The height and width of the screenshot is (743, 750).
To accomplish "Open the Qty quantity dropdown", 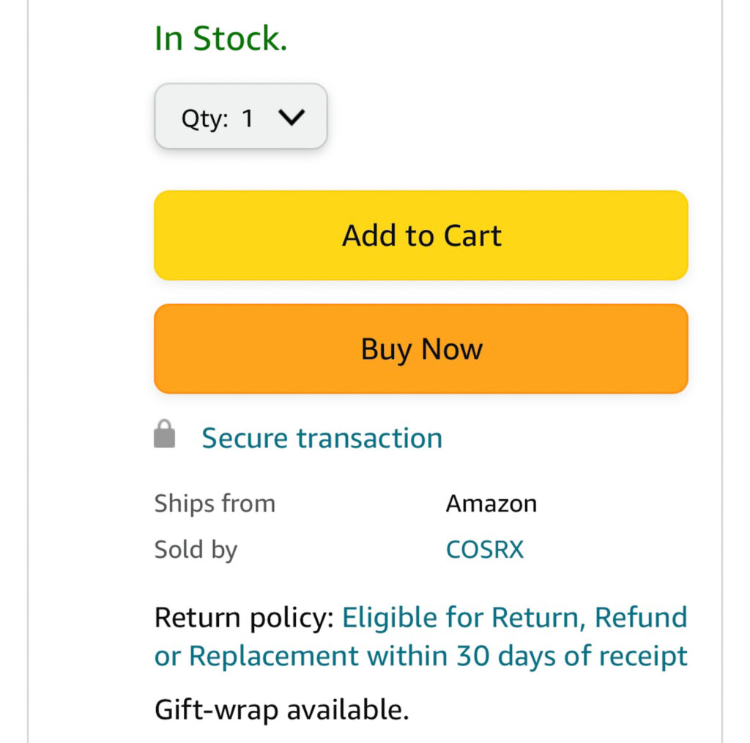I will click(x=240, y=117).
